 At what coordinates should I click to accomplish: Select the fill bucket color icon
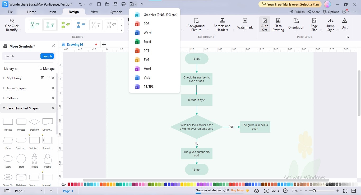(63, 184)
